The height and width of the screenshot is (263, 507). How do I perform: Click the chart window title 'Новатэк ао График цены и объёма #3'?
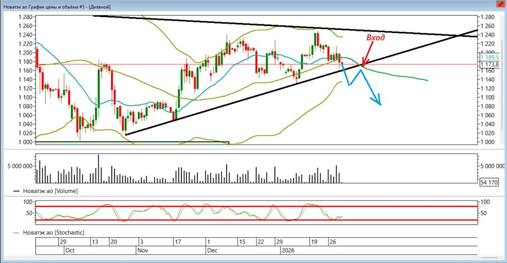click(45, 7)
